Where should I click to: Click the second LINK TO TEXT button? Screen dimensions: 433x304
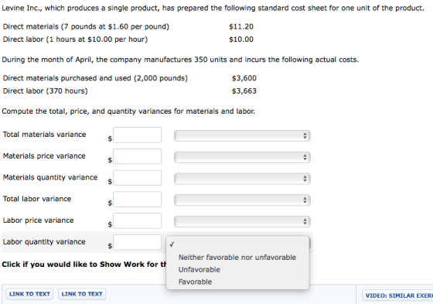tap(82, 294)
